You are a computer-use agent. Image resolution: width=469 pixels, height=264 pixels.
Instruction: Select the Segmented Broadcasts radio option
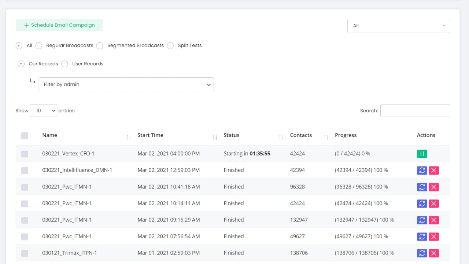point(100,46)
